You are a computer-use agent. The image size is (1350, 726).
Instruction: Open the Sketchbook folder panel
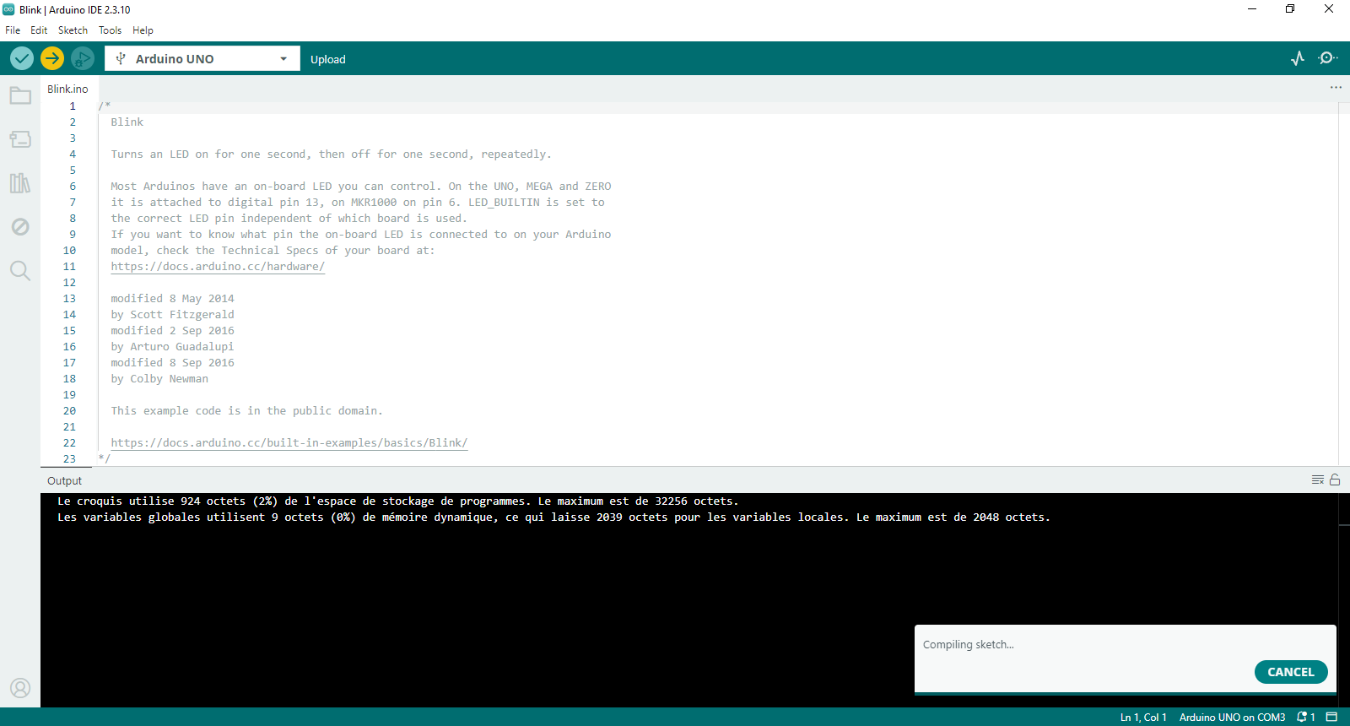(20, 95)
